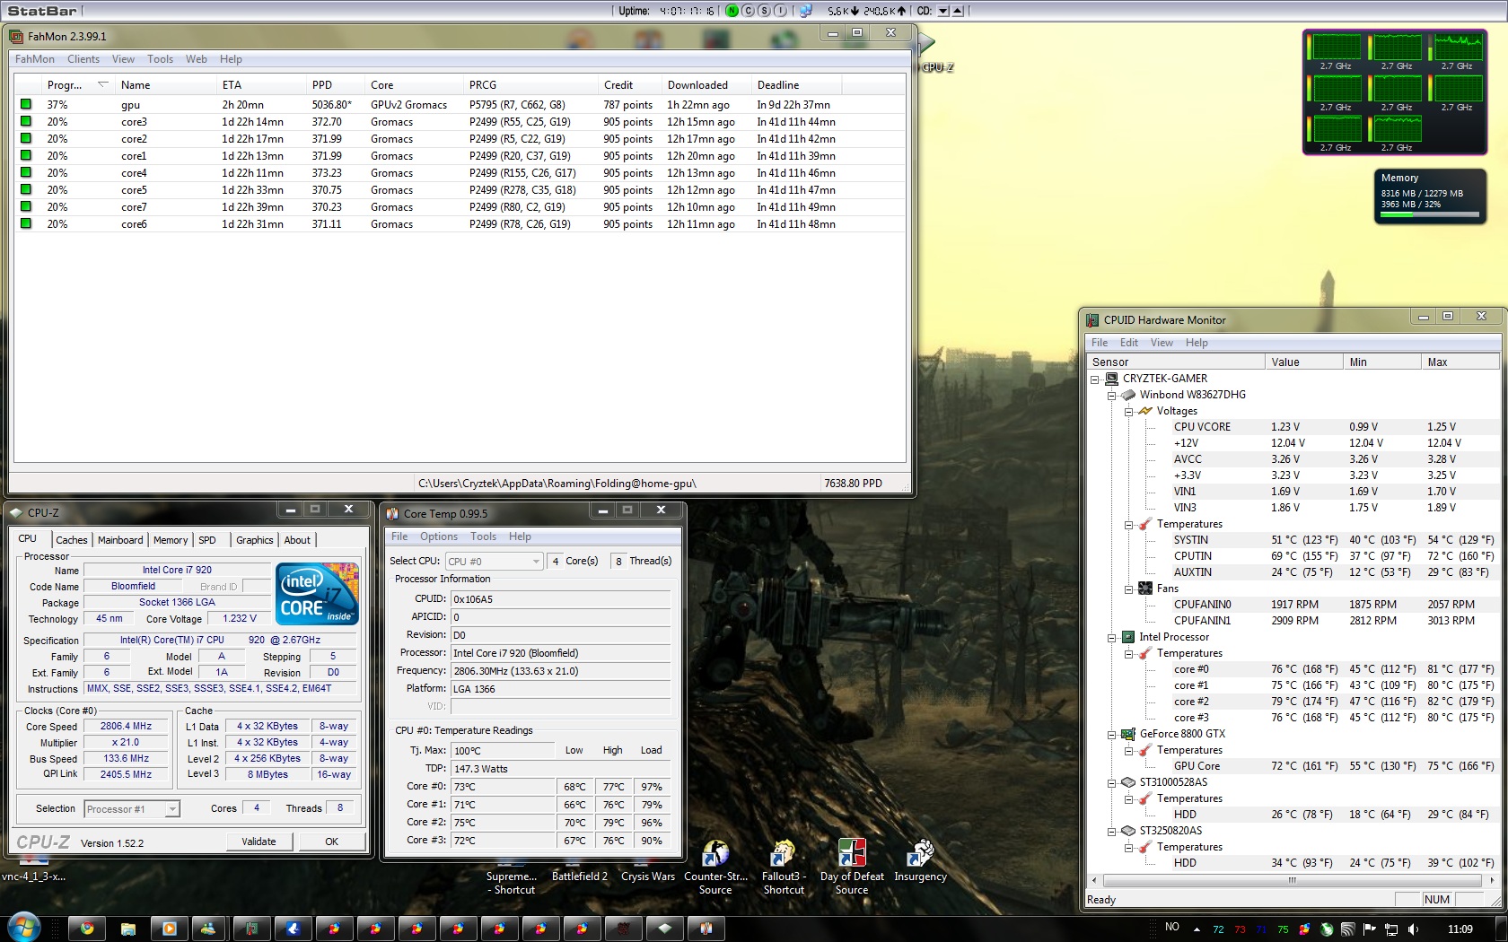The height and width of the screenshot is (942, 1508).
Task: Switch to the Graphics tab in CPU-Z
Action: pyautogui.click(x=254, y=540)
